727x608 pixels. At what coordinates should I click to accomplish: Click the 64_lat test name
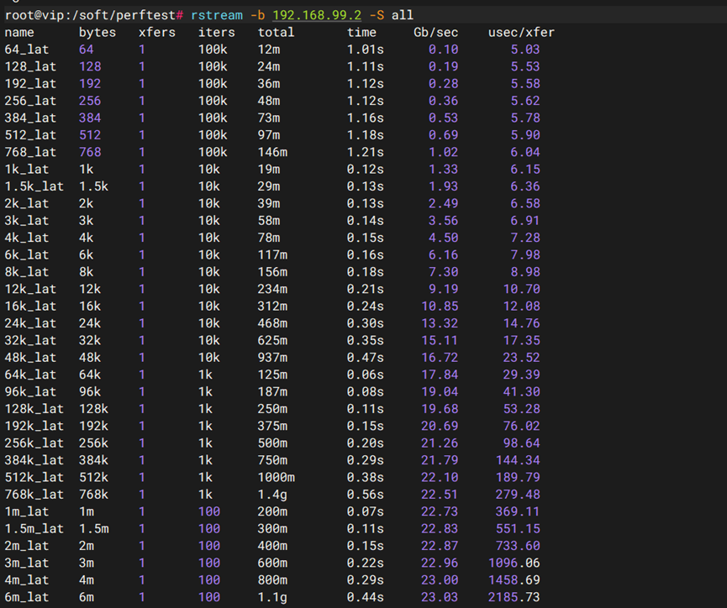point(27,50)
